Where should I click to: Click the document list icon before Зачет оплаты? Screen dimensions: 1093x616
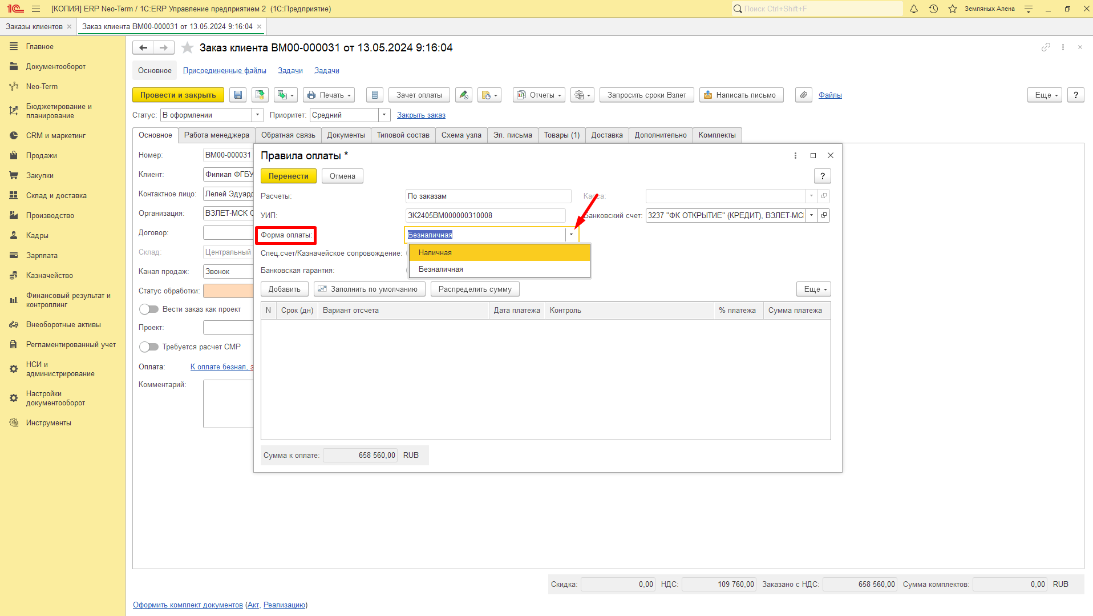point(374,95)
